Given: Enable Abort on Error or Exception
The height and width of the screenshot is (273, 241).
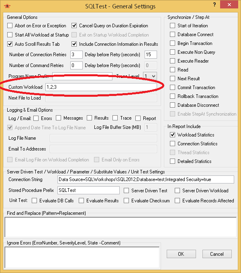Looking at the screenshot, I should coord(10,26).
